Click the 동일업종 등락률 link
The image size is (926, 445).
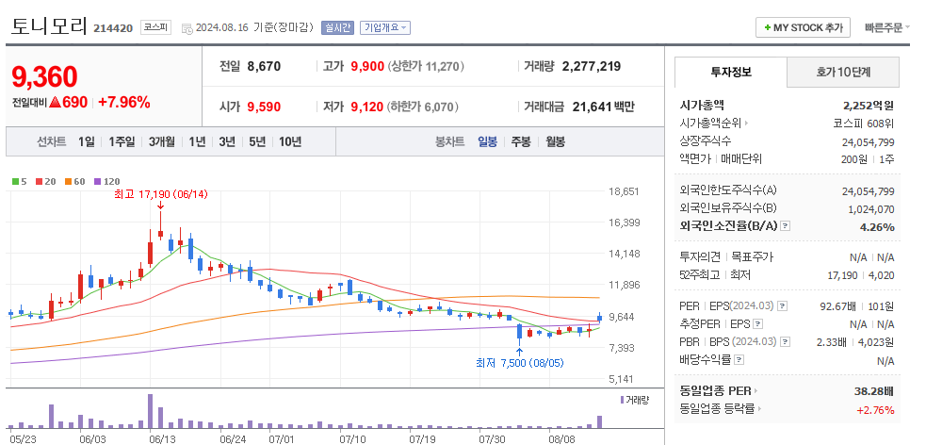718,409
